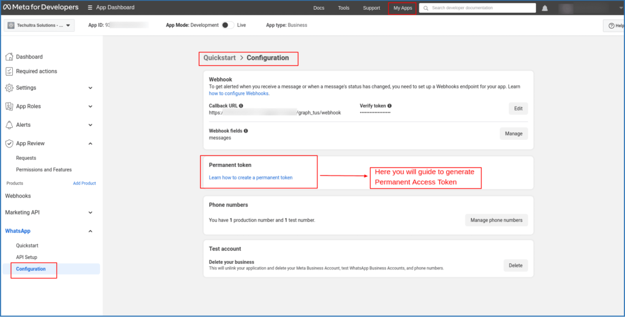Open 'Learn how to create a permanent token' link
The width and height of the screenshot is (625, 317).
(x=251, y=177)
